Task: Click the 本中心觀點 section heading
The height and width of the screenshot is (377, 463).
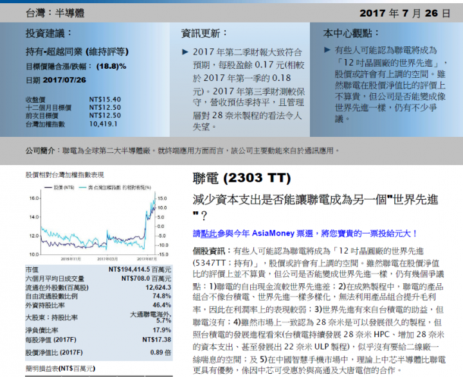Action: [351, 33]
